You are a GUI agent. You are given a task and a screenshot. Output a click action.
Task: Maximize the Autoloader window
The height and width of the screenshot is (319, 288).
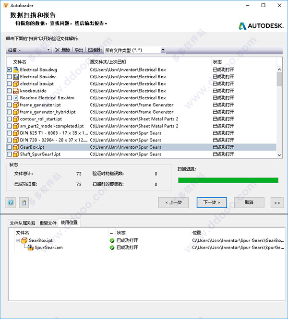point(263,5)
